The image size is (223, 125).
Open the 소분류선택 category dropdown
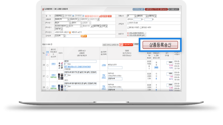pos(85,19)
